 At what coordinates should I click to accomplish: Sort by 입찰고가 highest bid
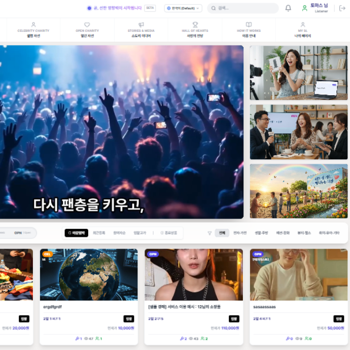(139, 233)
